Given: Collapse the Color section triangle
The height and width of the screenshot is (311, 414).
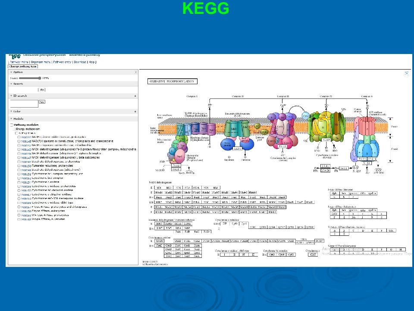Looking at the screenshot, I should [11, 111].
